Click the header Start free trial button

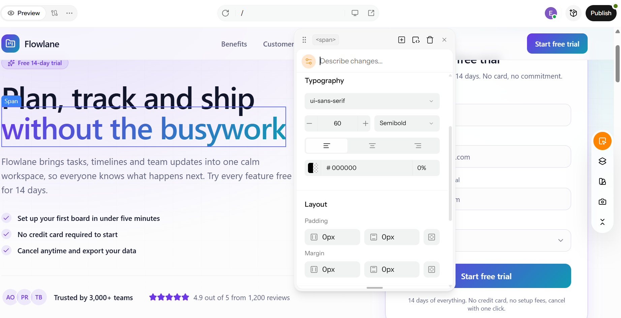point(557,44)
